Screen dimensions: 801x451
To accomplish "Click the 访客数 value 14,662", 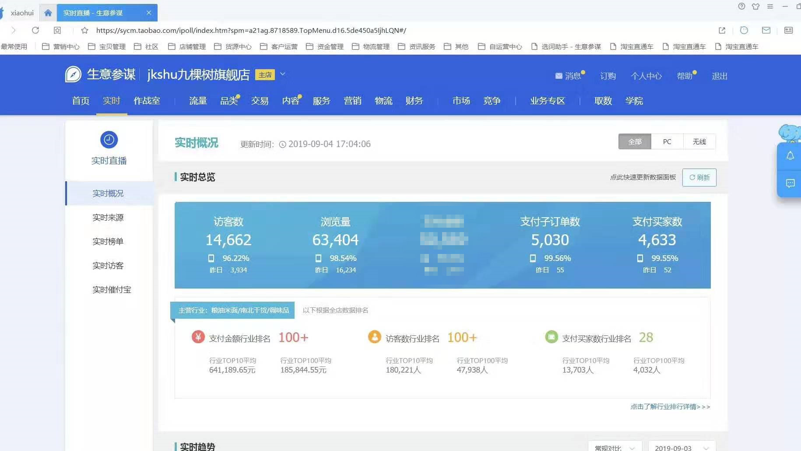I will (x=228, y=240).
